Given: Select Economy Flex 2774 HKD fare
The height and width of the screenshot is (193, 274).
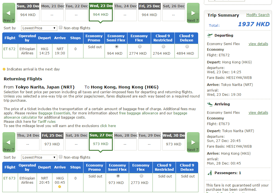Looking at the screenshot, I should (x=140, y=47).
